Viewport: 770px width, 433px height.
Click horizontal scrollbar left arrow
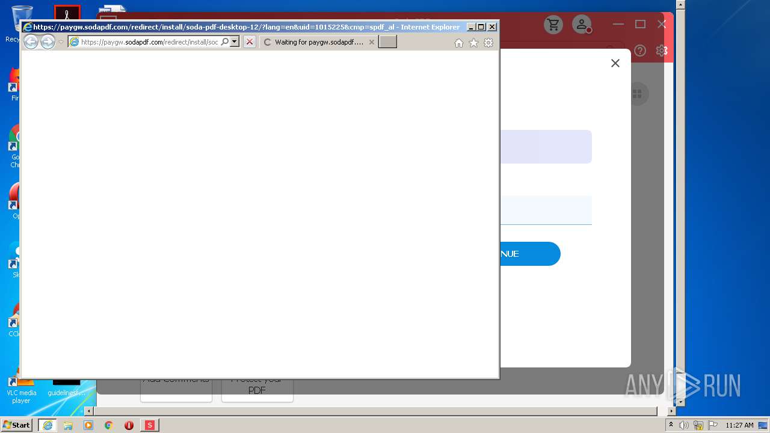pyautogui.click(x=89, y=411)
